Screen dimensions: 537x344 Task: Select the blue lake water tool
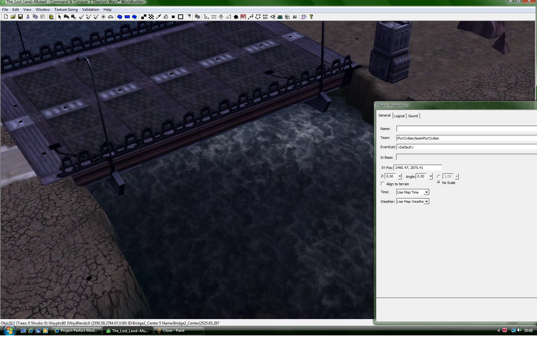(120, 17)
